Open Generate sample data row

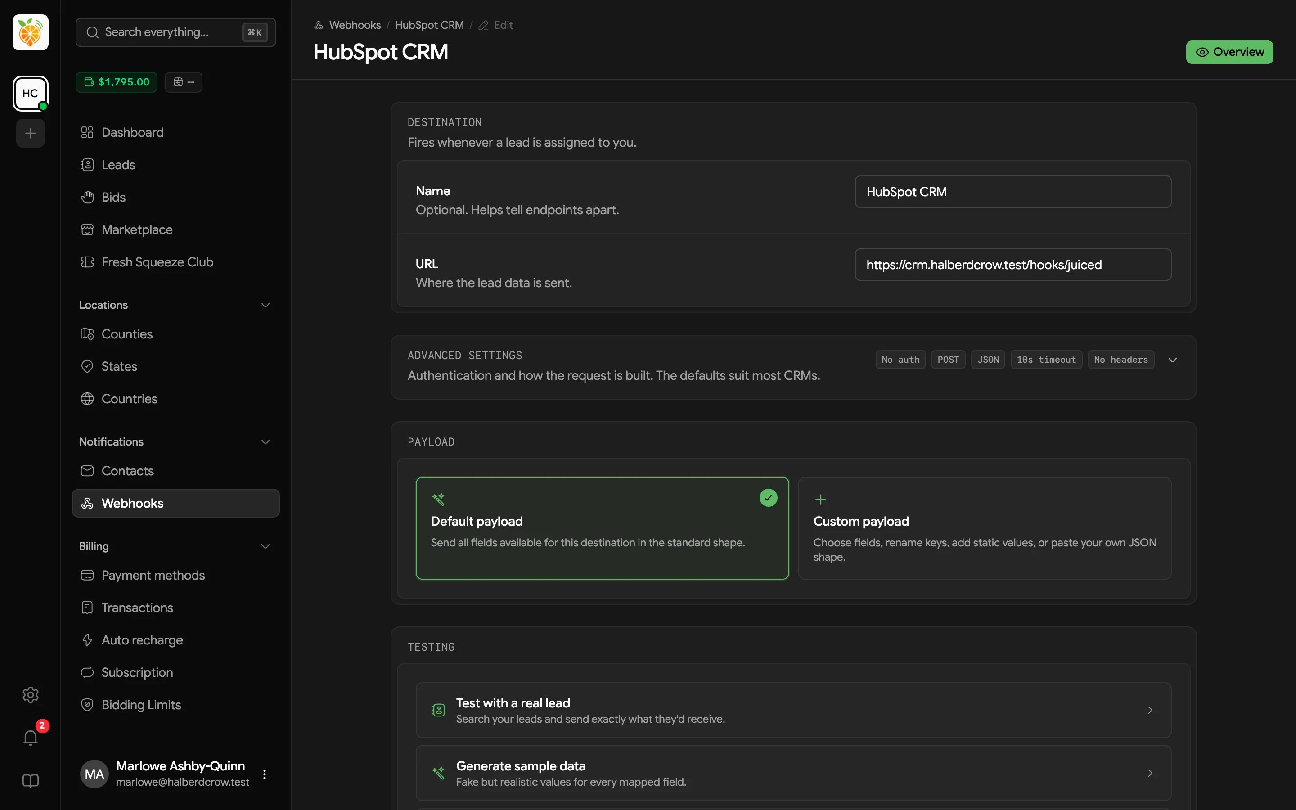pos(793,773)
